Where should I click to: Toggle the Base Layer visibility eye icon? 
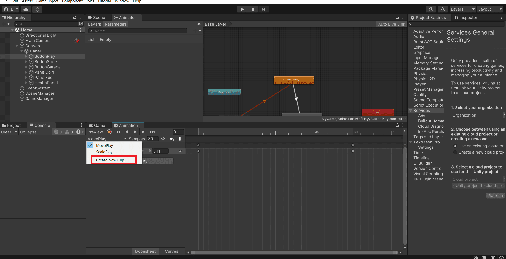(199, 24)
